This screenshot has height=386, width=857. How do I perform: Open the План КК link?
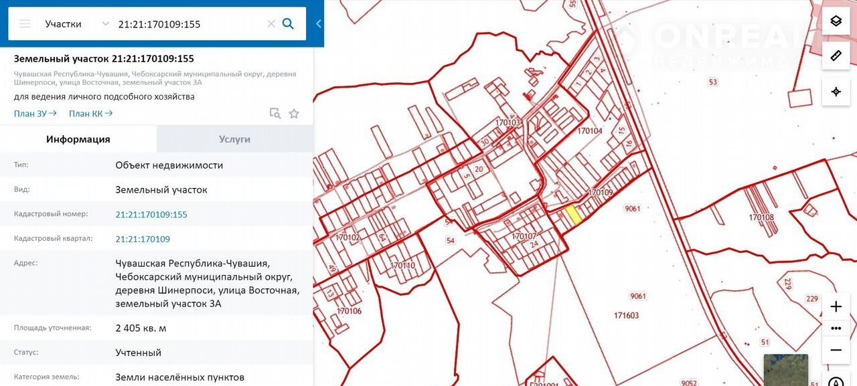pos(90,114)
